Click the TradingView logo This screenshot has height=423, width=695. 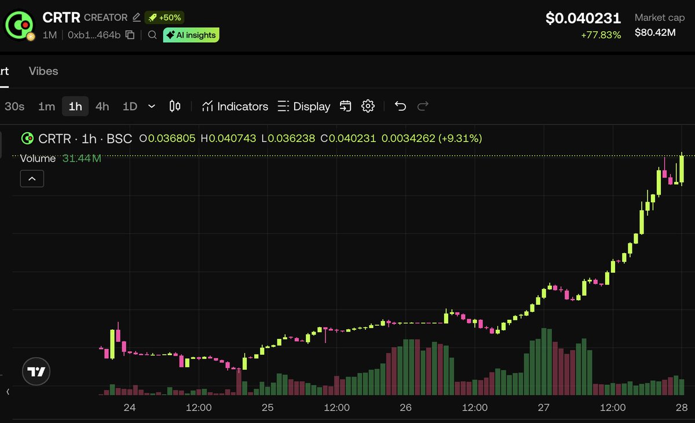[x=36, y=371]
